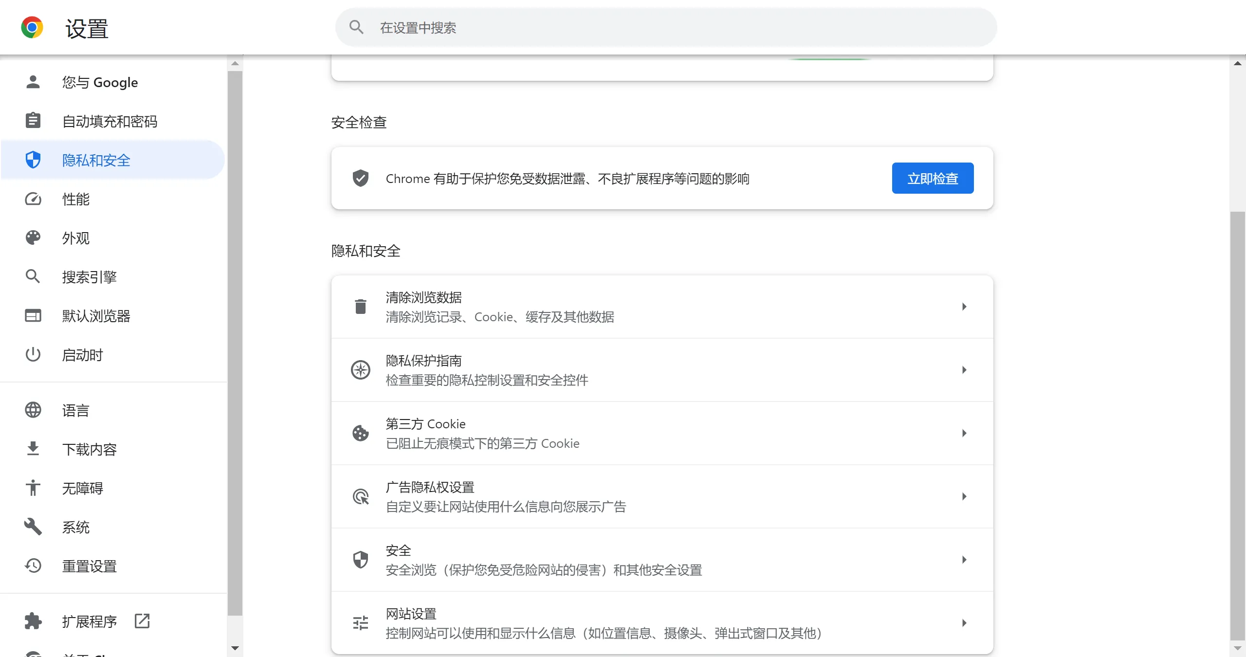Expand the 清除浏览数据 row chevron
This screenshot has height=657, width=1246.
pos(964,306)
